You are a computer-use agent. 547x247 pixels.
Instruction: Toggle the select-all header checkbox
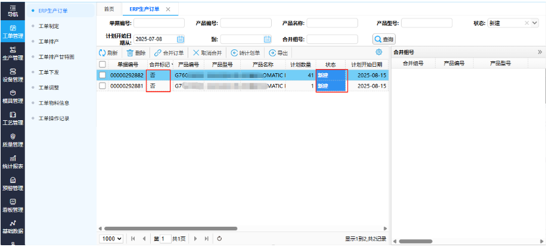(x=102, y=64)
